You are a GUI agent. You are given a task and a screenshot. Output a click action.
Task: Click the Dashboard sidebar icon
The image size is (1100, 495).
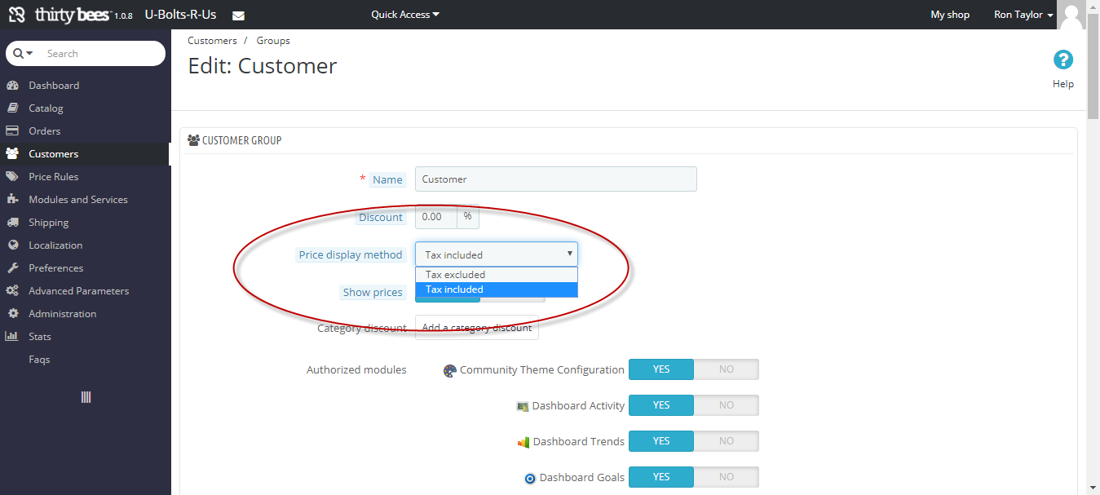point(12,86)
